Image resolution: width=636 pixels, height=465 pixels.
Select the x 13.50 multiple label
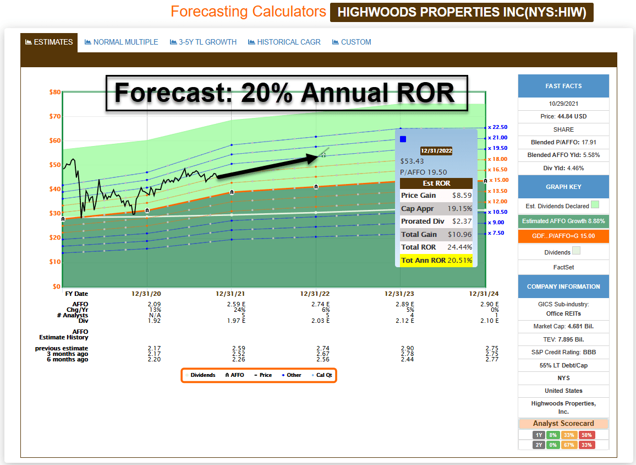(498, 191)
